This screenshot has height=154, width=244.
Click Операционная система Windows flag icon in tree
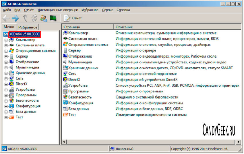(11, 51)
